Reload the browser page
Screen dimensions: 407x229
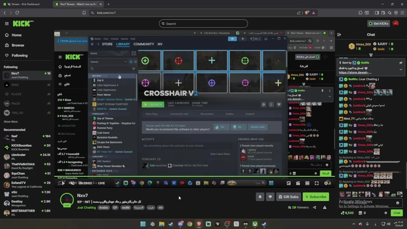pos(17,13)
